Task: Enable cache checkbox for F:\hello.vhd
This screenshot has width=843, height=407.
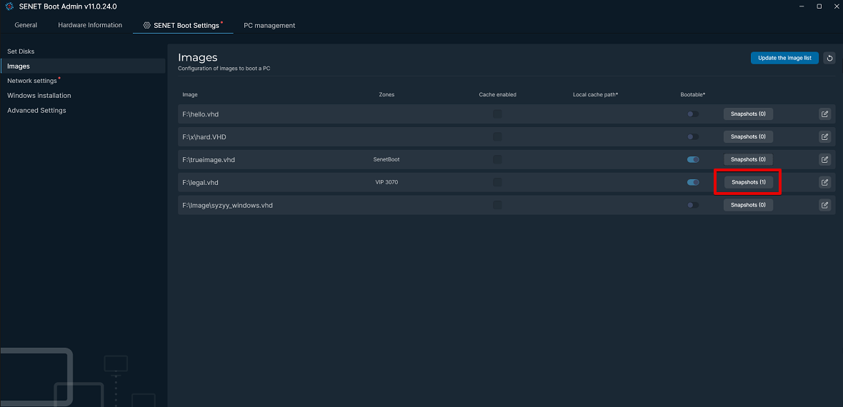Action: 497,114
